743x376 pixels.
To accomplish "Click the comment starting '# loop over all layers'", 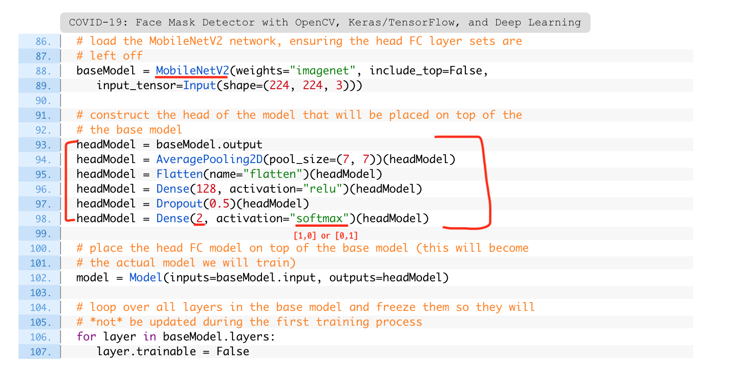I will pos(305,307).
